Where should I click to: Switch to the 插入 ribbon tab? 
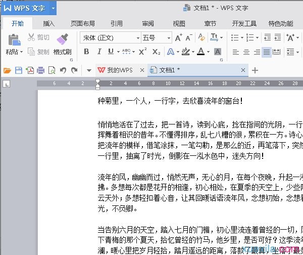[x=48, y=24]
